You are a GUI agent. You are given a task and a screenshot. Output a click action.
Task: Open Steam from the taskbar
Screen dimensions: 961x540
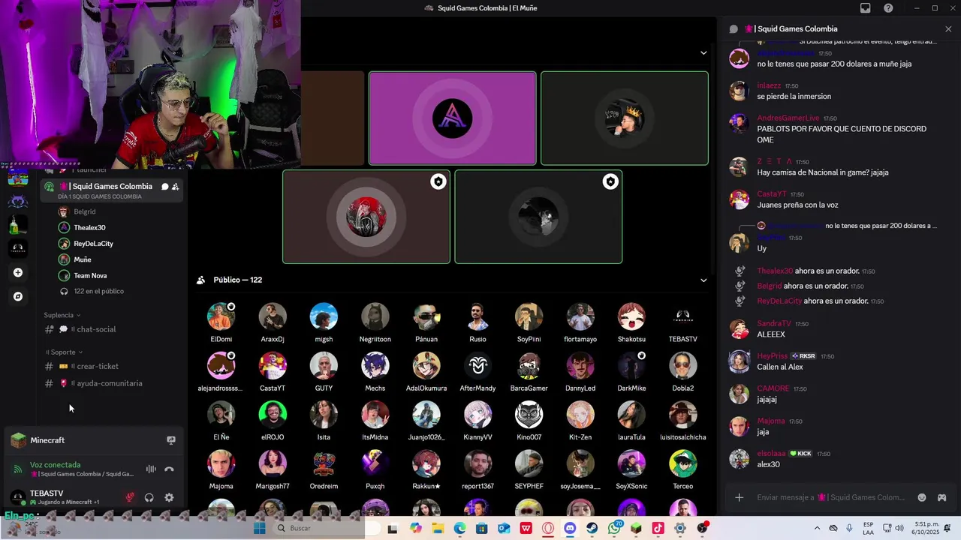point(592,528)
